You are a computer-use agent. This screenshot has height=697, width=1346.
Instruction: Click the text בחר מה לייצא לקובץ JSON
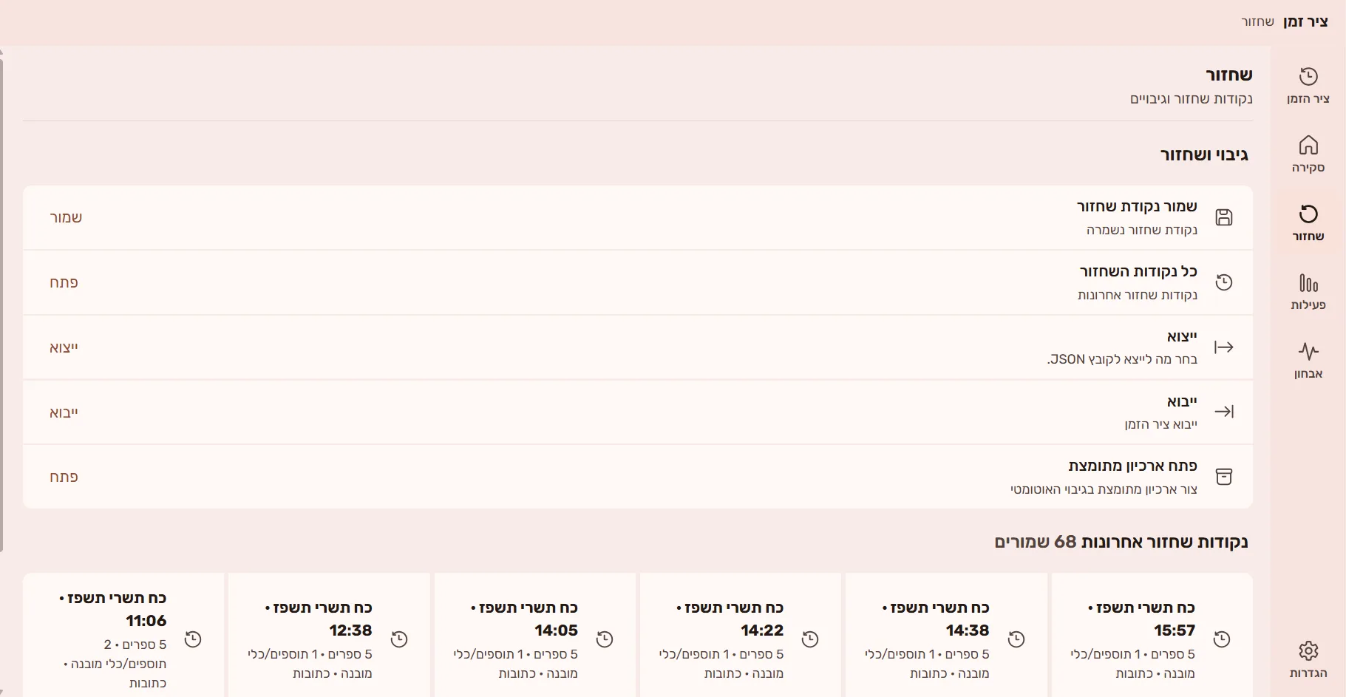1122,359
